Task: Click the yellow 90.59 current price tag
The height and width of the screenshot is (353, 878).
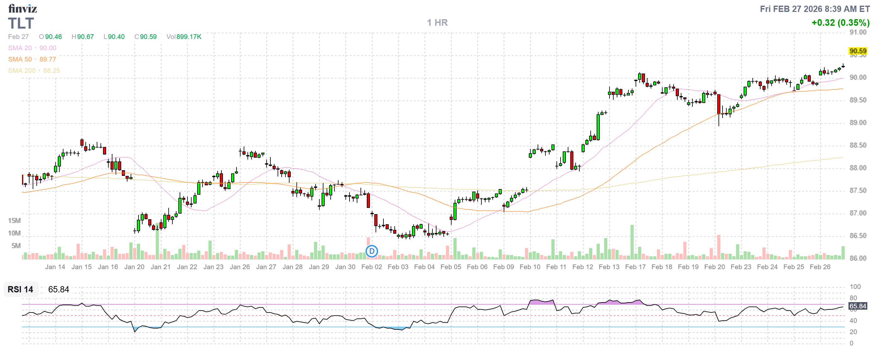Action: coord(858,51)
